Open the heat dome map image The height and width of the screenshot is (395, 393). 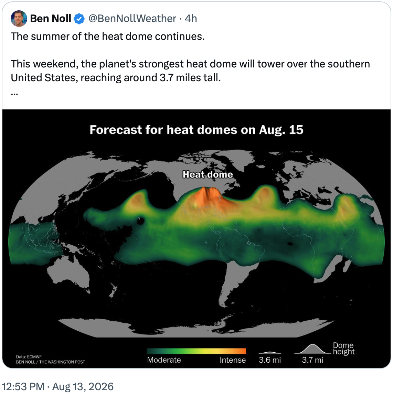pyautogui.click(x=196, y=238)
